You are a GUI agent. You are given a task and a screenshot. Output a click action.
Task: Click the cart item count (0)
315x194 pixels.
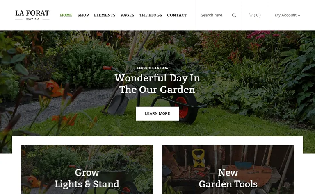coord(257,15)
